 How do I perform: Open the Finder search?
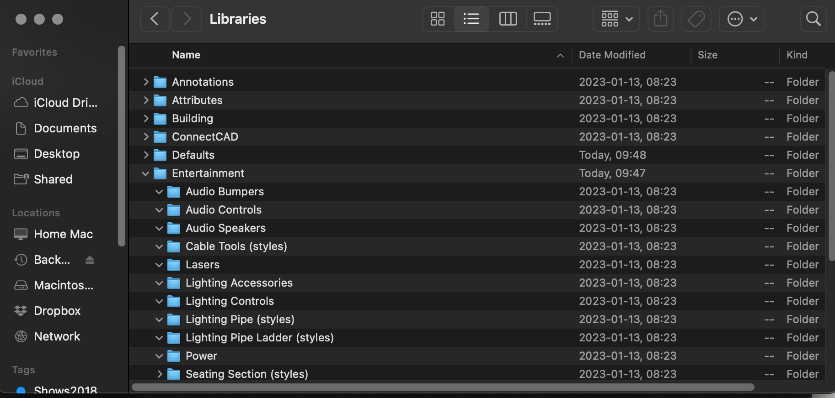click(813, 19)
